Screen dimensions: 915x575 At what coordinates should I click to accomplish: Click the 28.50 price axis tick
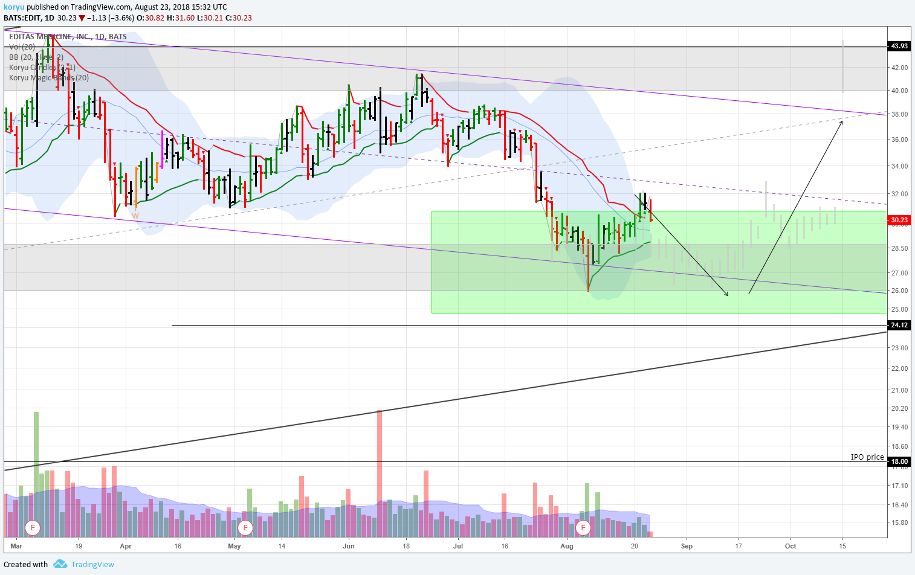click(900, 248)
